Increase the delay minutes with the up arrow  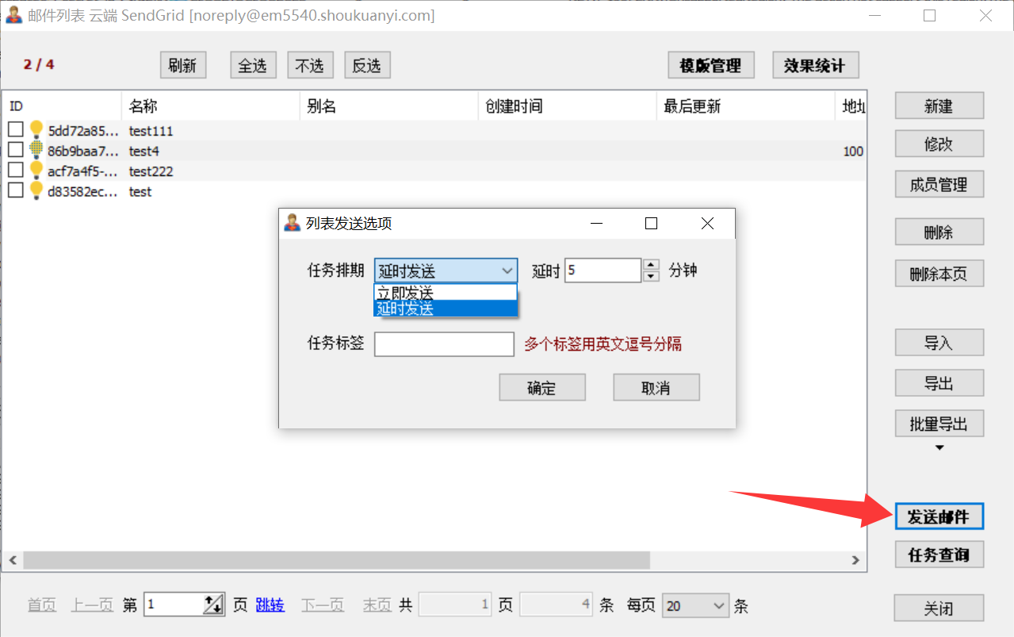[651, 265]
